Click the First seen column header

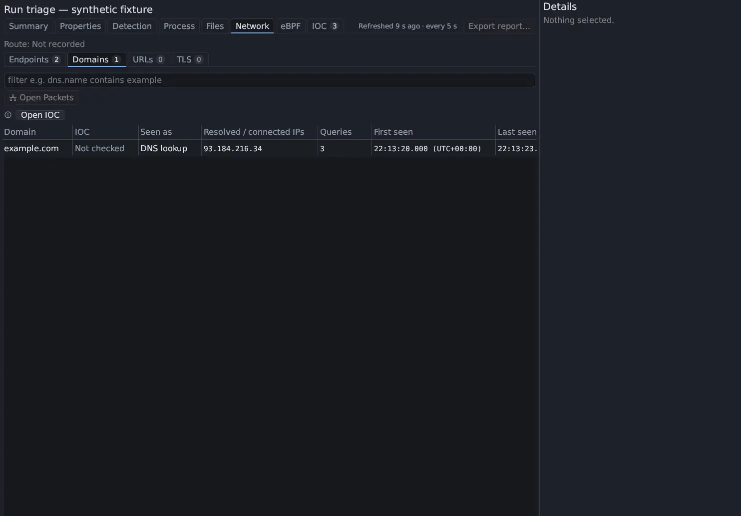[433, 132]
